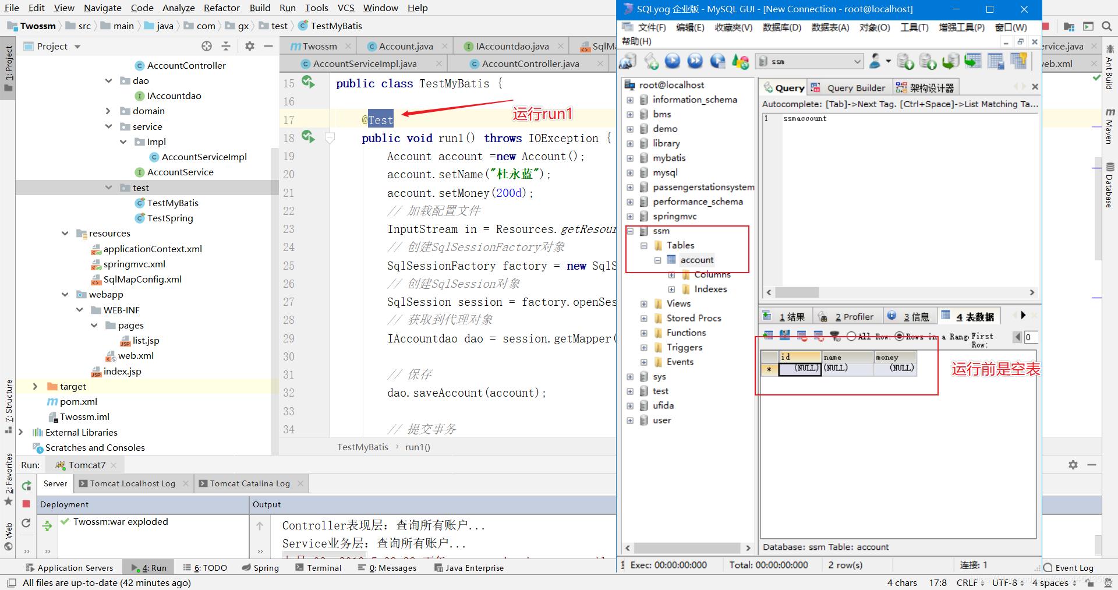
Task: Click the Terminal tool window button
Action: (x=318, y=567)
